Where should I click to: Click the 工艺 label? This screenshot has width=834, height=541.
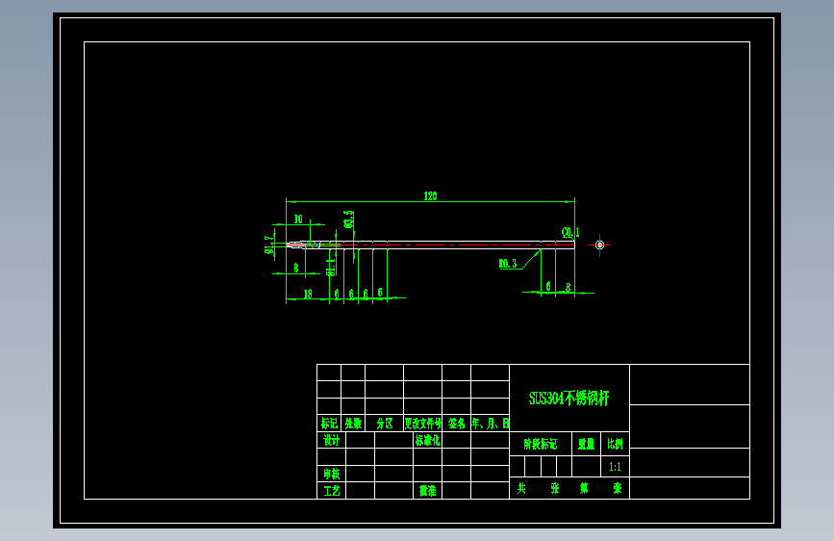coord(331,490)
